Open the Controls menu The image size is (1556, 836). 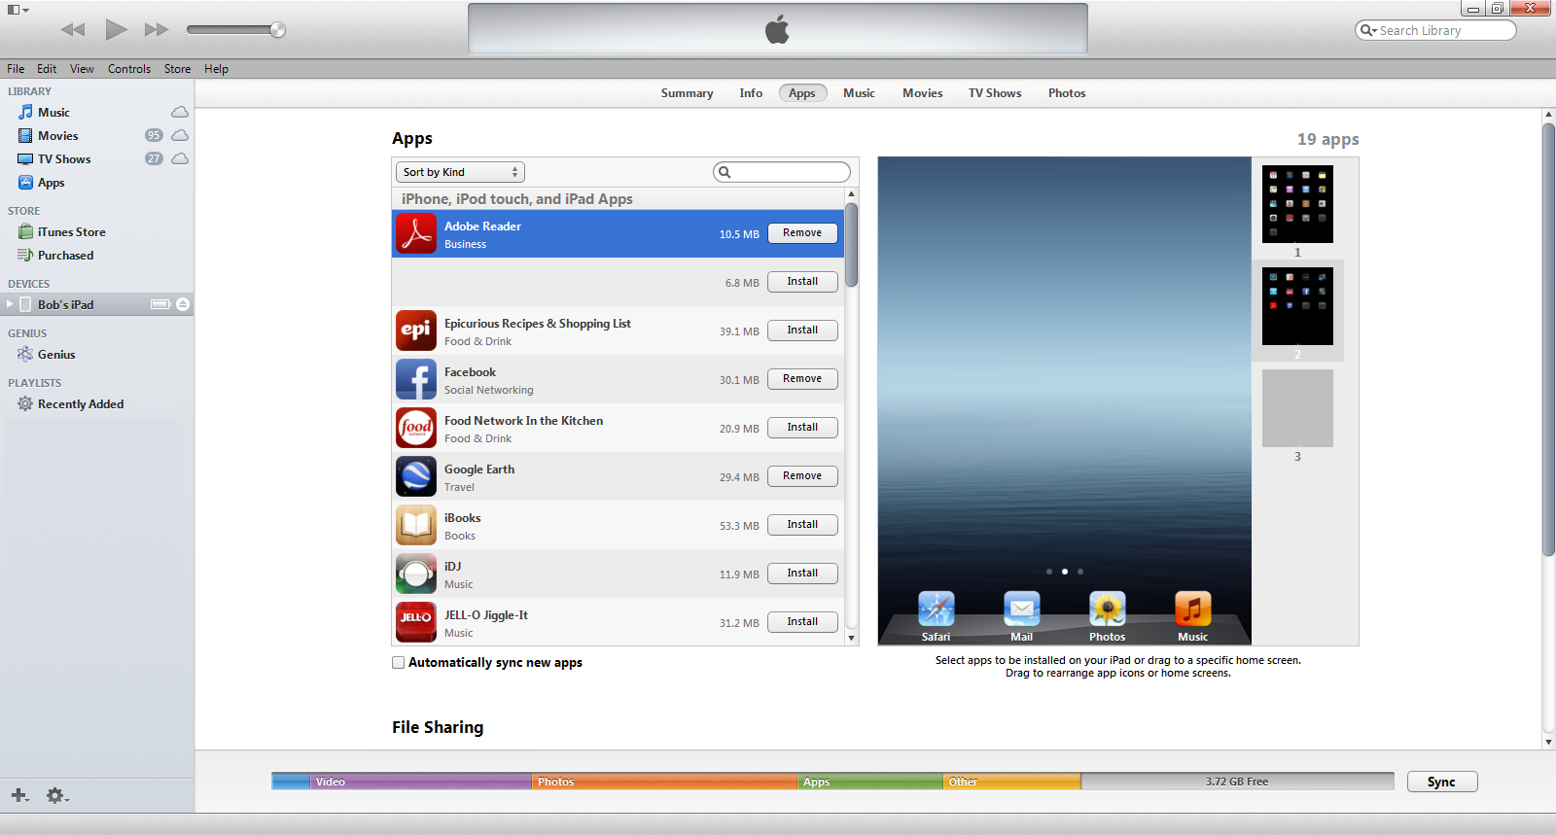[x=128, y=69]
